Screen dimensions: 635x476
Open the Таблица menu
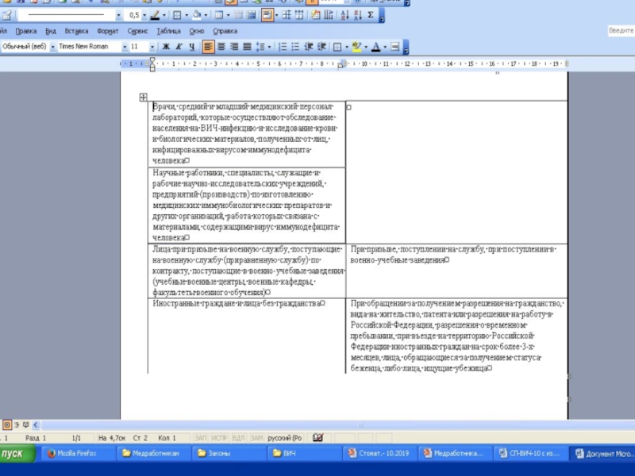(x=168, y=31)
